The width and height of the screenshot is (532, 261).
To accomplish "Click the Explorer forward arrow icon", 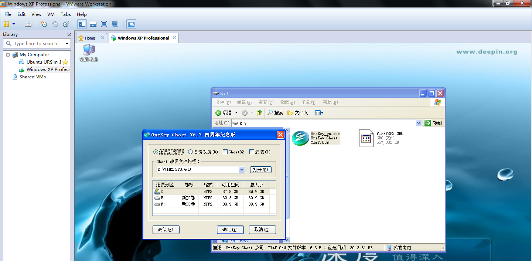I will tap(245, 113).
